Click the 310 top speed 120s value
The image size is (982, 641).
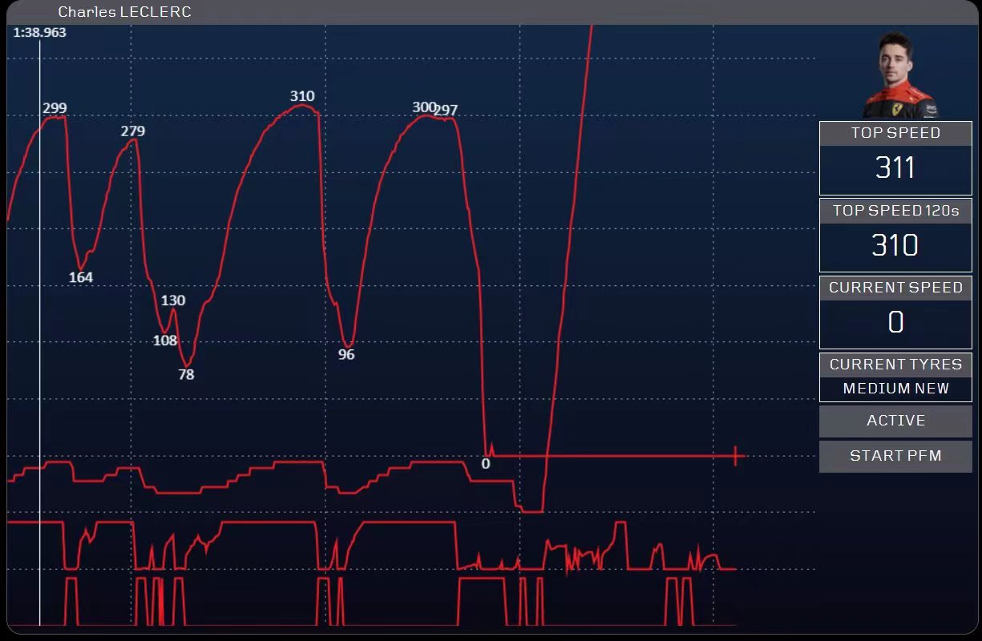895,245
